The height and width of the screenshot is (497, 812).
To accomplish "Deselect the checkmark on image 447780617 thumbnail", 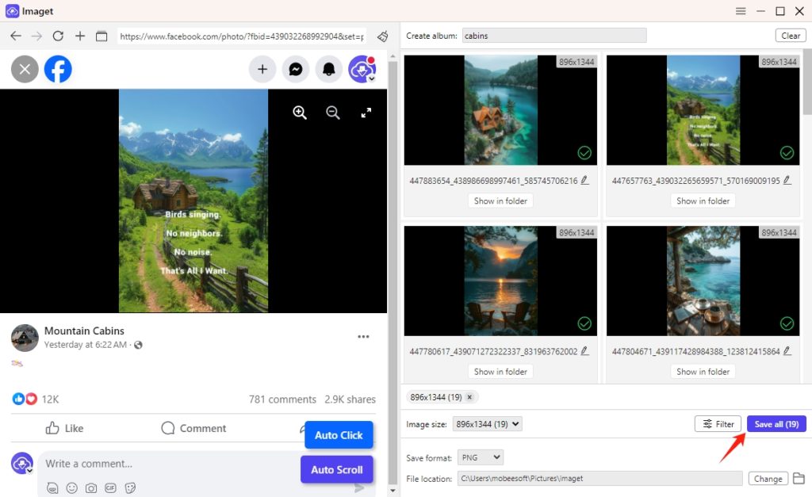I will point(584,323).
